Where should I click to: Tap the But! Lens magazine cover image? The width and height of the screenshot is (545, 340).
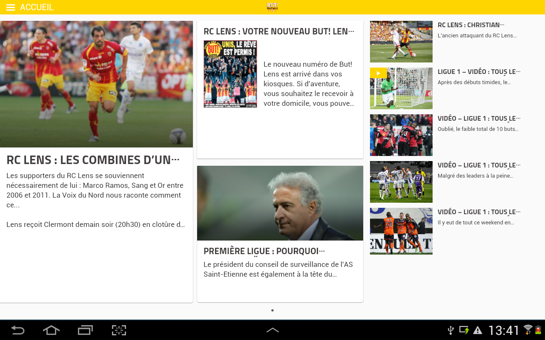click(x=230, y=74)
